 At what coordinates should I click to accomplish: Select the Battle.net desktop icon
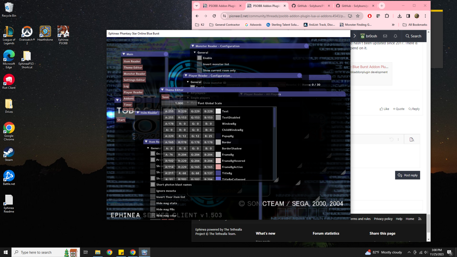(9, 178)
